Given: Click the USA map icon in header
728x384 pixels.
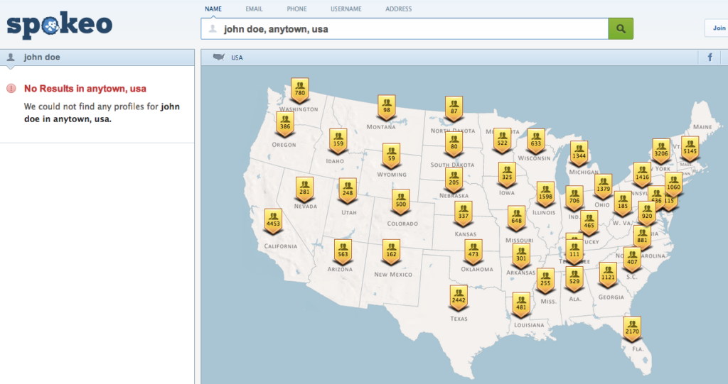Looking at the screenshot, I should point(218,57).
